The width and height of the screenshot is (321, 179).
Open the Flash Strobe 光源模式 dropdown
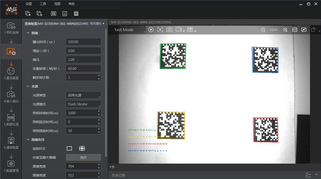coord(83,104)
